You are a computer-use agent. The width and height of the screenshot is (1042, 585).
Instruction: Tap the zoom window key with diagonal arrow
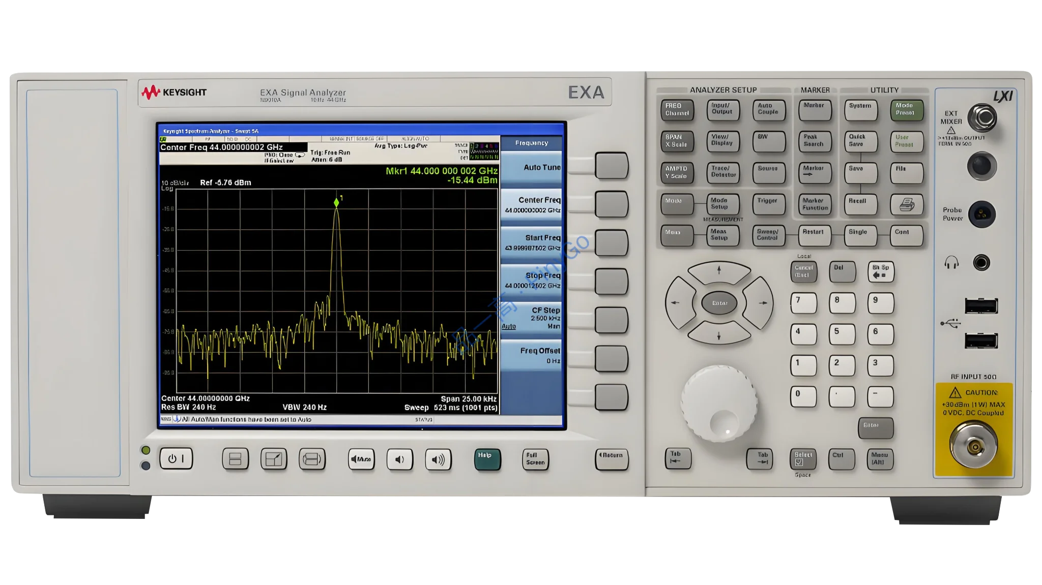coord(274,459)
